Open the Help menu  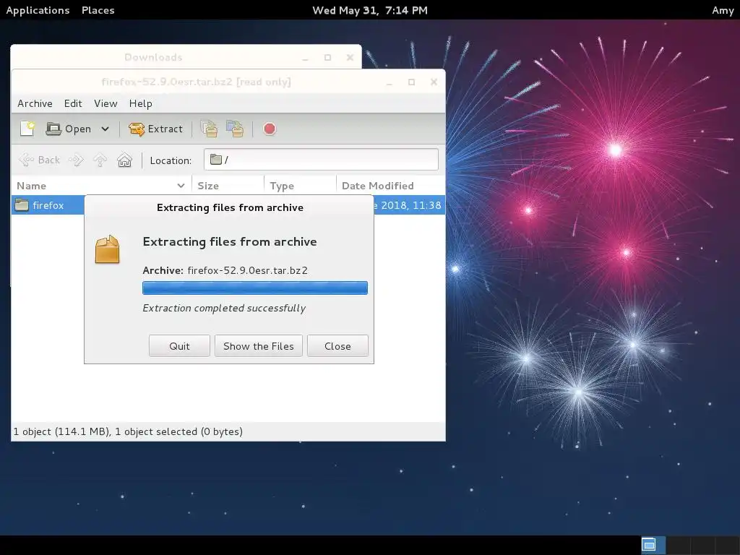tap(141, 103)
